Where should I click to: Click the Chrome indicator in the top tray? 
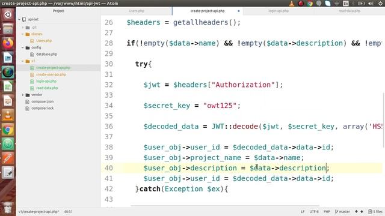(x=310, y=4)
